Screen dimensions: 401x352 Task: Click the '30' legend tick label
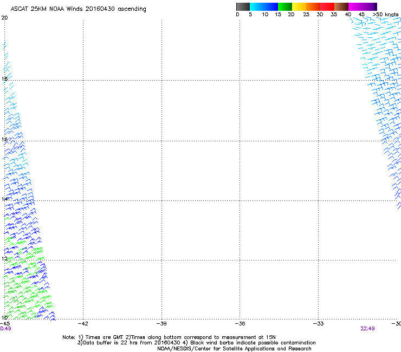[320, 15]
